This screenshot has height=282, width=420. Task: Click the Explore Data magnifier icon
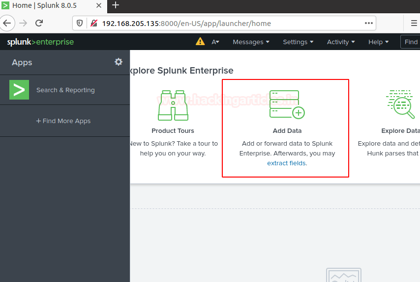(x=400, y=104)
